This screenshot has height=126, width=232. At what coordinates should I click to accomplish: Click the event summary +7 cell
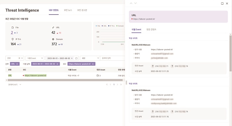(x=73, y=76)
